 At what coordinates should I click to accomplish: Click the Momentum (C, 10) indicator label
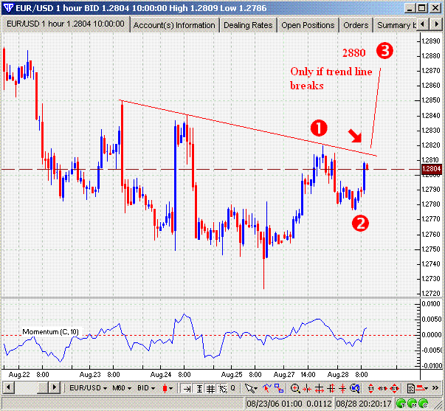point(50,331)
